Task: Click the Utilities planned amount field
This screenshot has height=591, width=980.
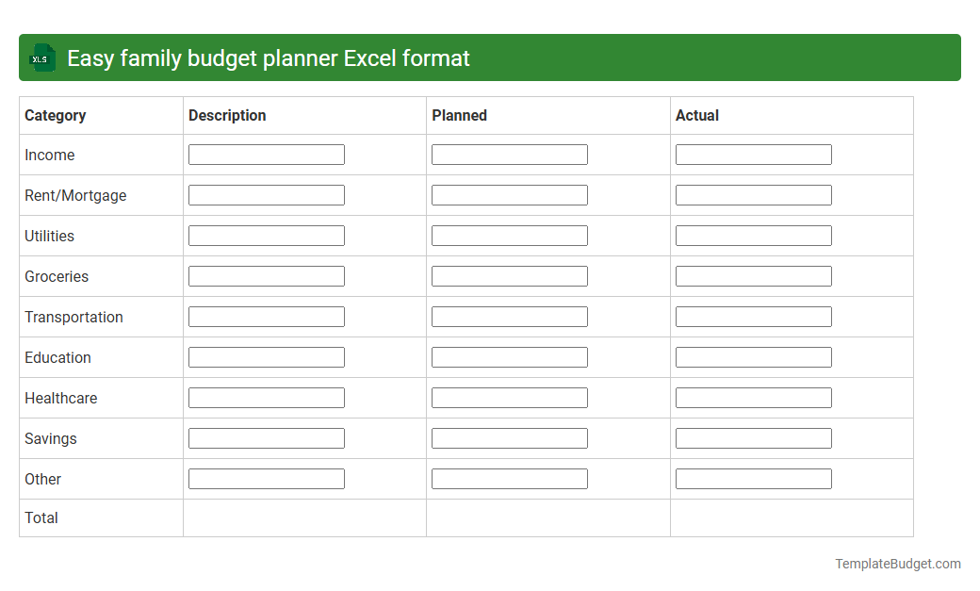Action: coord(509,235)
